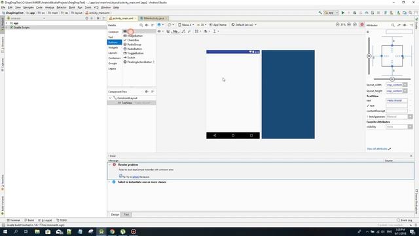Open layout_width value dropdown
The width and height of the screenshot is (419, 236).
[405, 85]
